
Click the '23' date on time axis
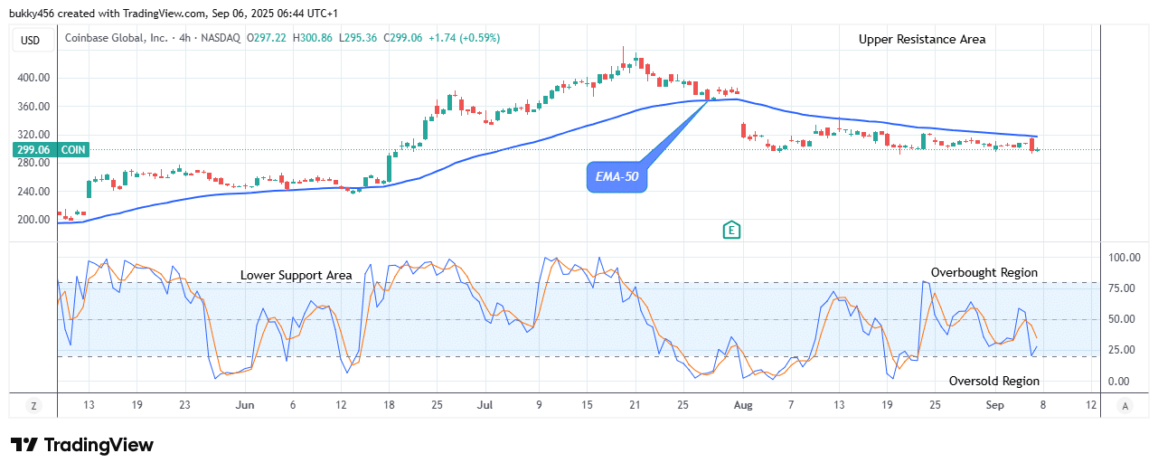(184, 406)
